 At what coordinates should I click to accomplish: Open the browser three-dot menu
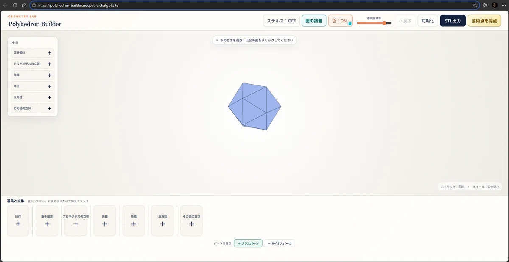tap(503, 5)
